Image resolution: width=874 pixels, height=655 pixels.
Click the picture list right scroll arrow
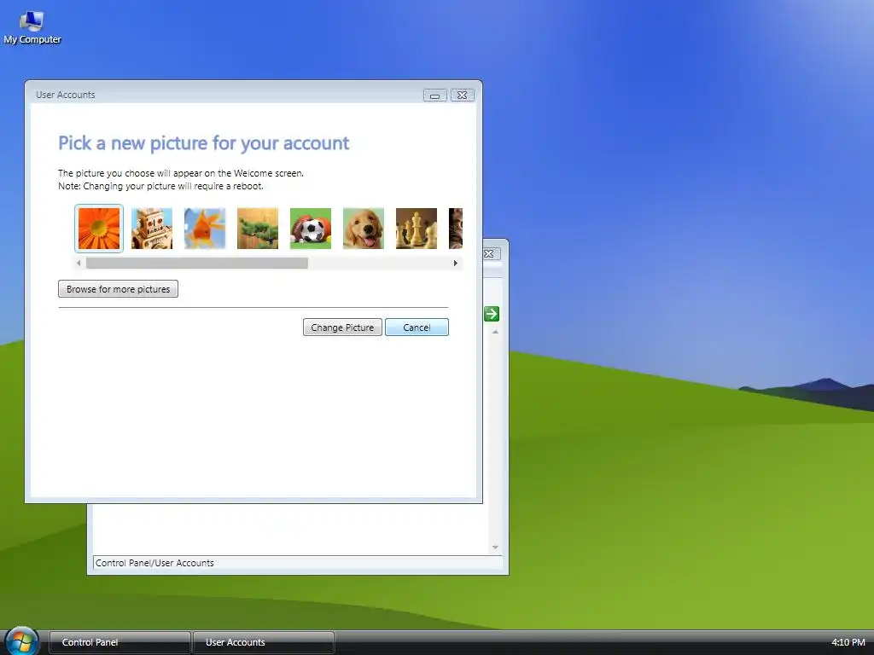[456, 263]
